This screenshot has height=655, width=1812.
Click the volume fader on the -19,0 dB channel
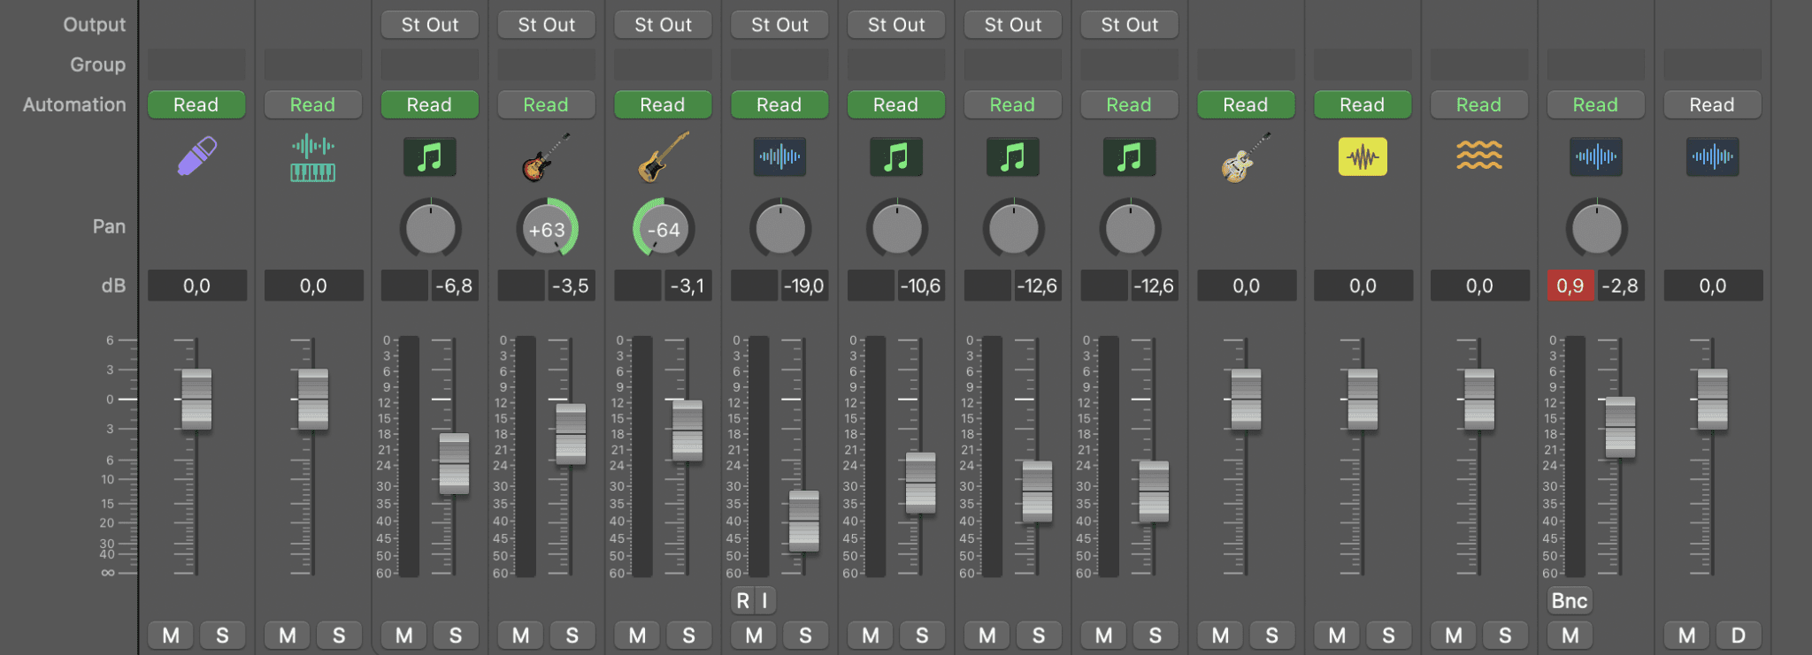pos(803,521)
